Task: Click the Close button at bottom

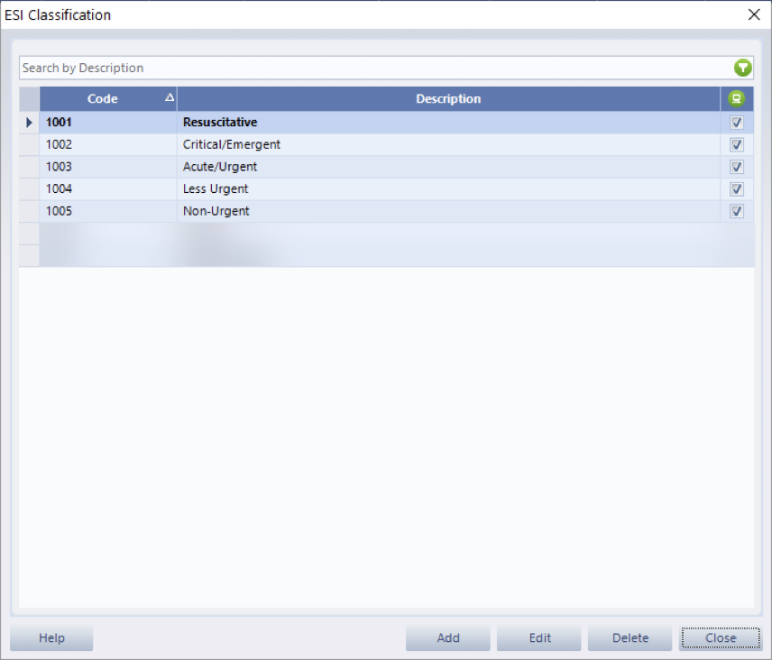Action: tap(721, 637)
